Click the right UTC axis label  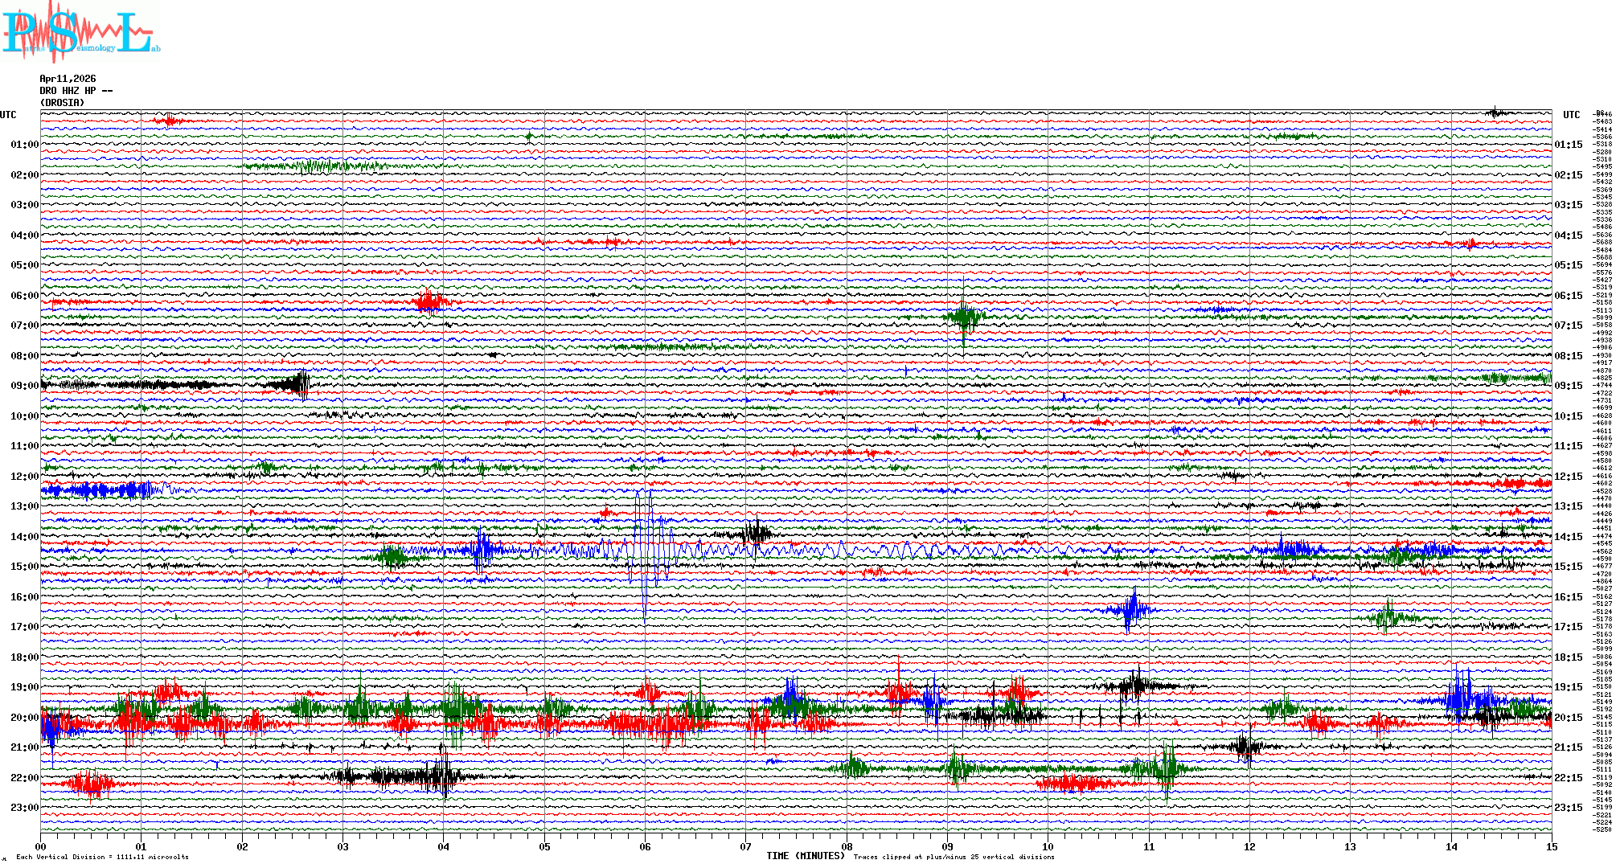tap(1571, 115)
